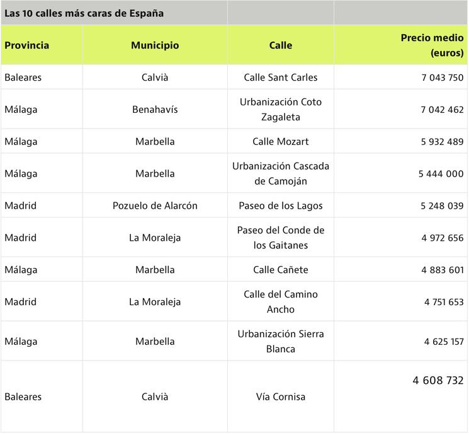Click the 'Pozuelo de Alarcón' cell
The height and width of the screenshot is (435, 469).
(155, 206)
